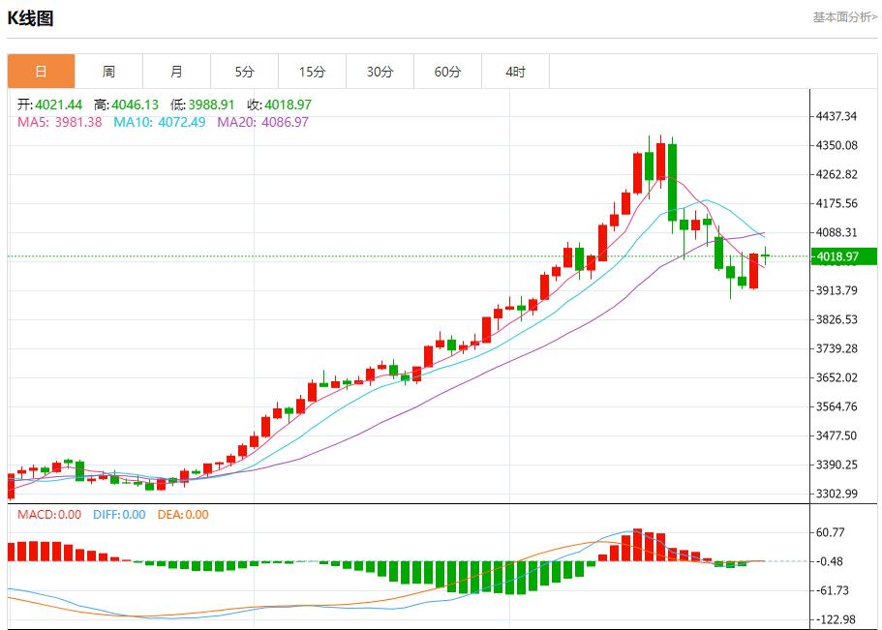The width and height of the screenshot is (882, 630).
Task: Select the 5分 interval tab
Action: 246,71
